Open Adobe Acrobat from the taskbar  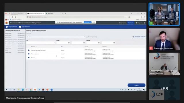coord(43,90)
